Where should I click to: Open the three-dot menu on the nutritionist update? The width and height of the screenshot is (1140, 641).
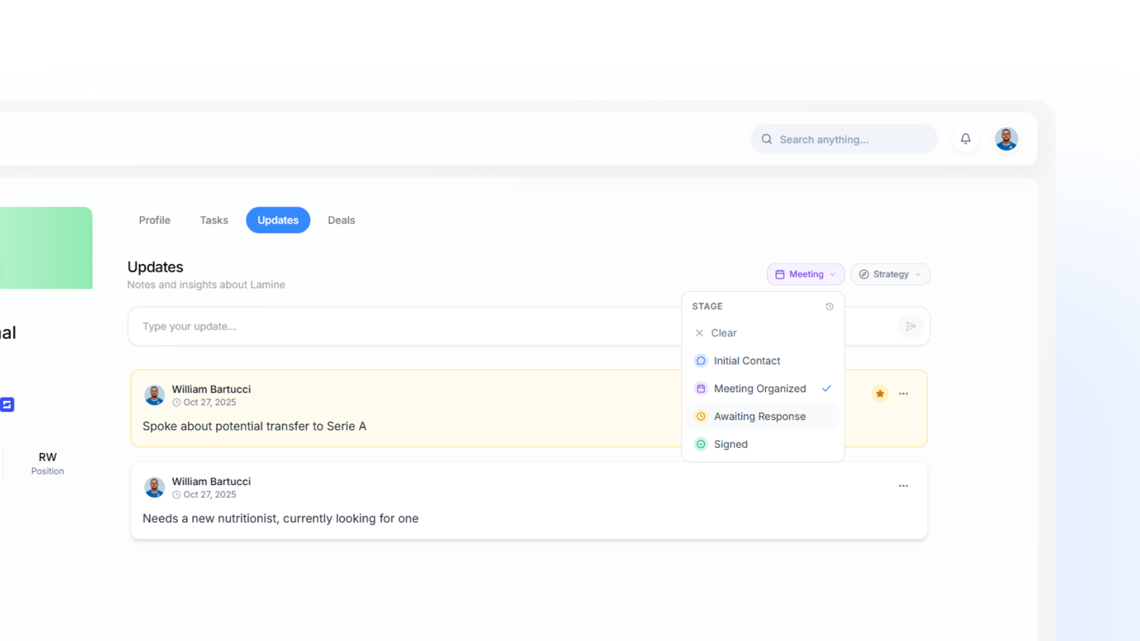pos(903,486)
